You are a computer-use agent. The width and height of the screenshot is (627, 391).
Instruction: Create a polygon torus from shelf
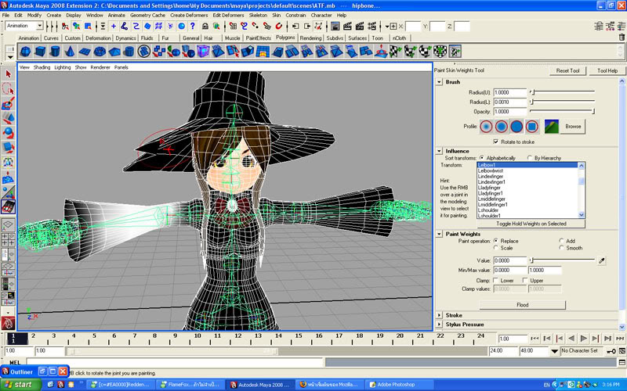[x=100, y=52]
